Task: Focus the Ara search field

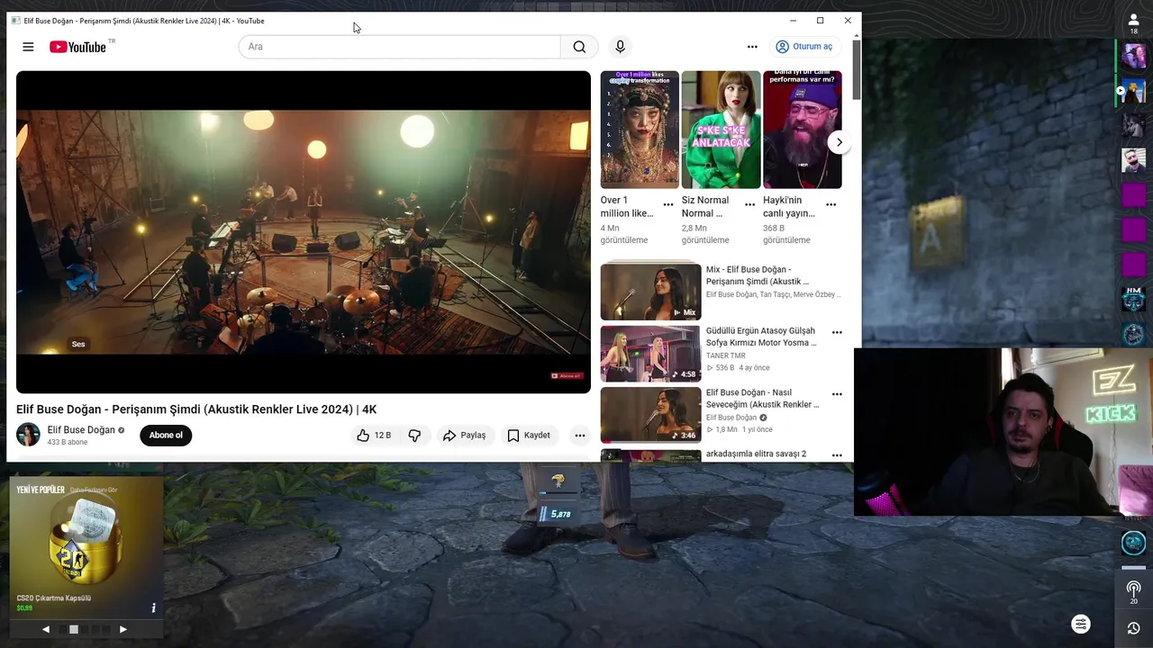Action: pos(400,47)
